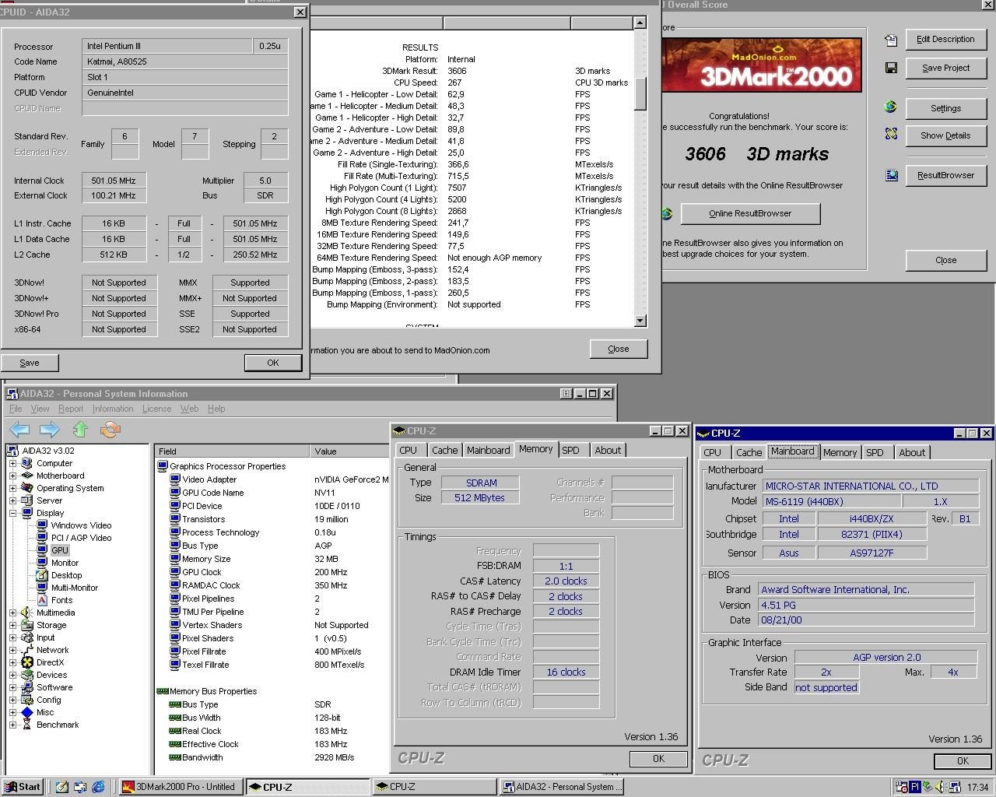Screen dimensions: 996x797
Task: Switch to the Cache tab in CPU-Z
Action: [x=444, y=450]
